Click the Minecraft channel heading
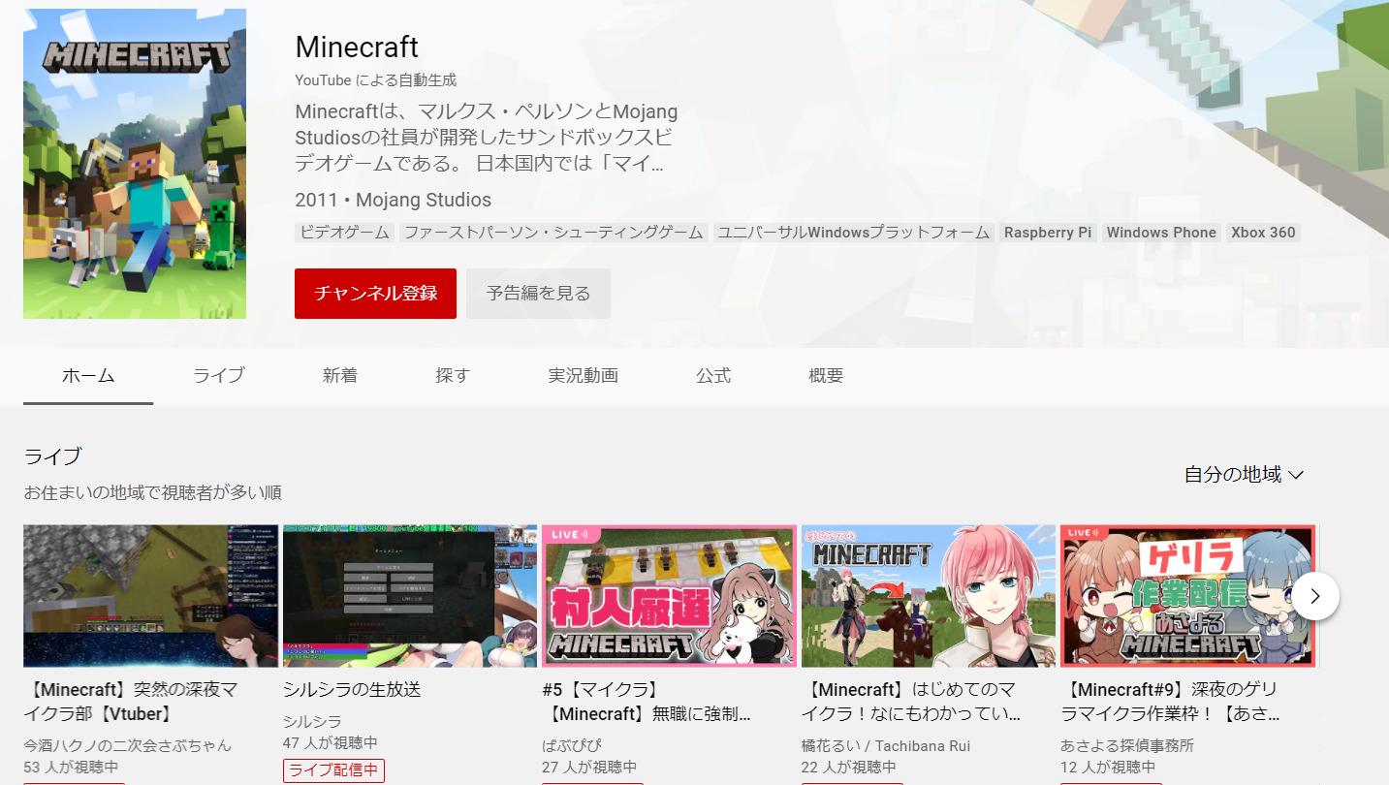The image size is (1389, 785). (x=357, y=47)
